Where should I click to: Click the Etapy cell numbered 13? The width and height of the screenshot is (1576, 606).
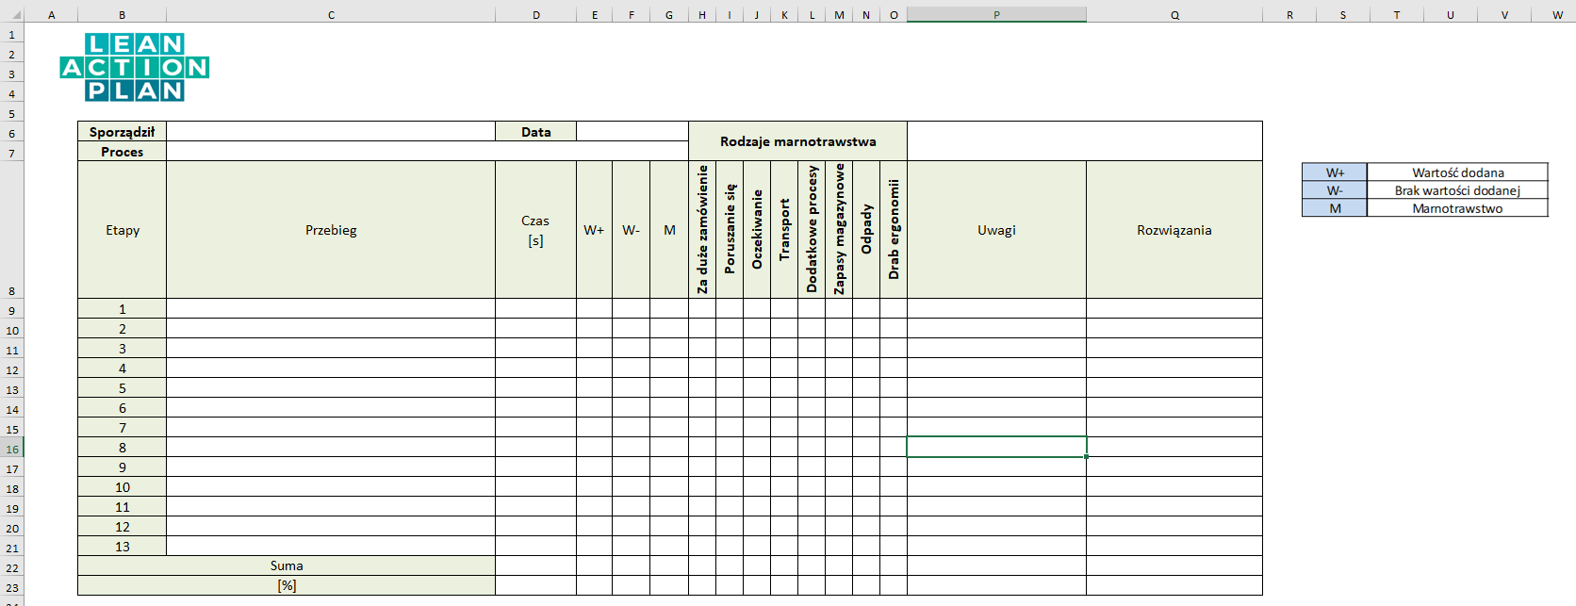coord(123,547)
